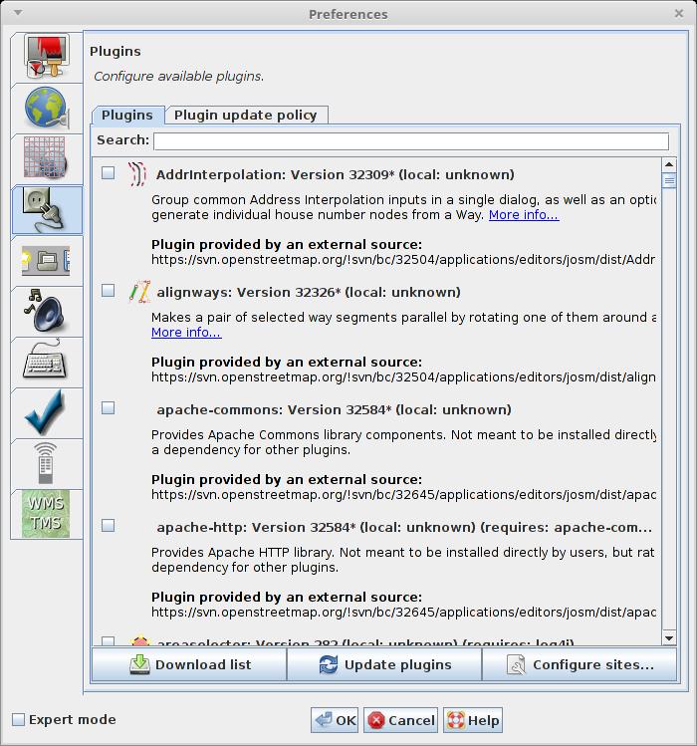Viewport: 697px width, 746px height.
Task: Toggle Expert mode checkbox
Action: click(x=18, y=720)
